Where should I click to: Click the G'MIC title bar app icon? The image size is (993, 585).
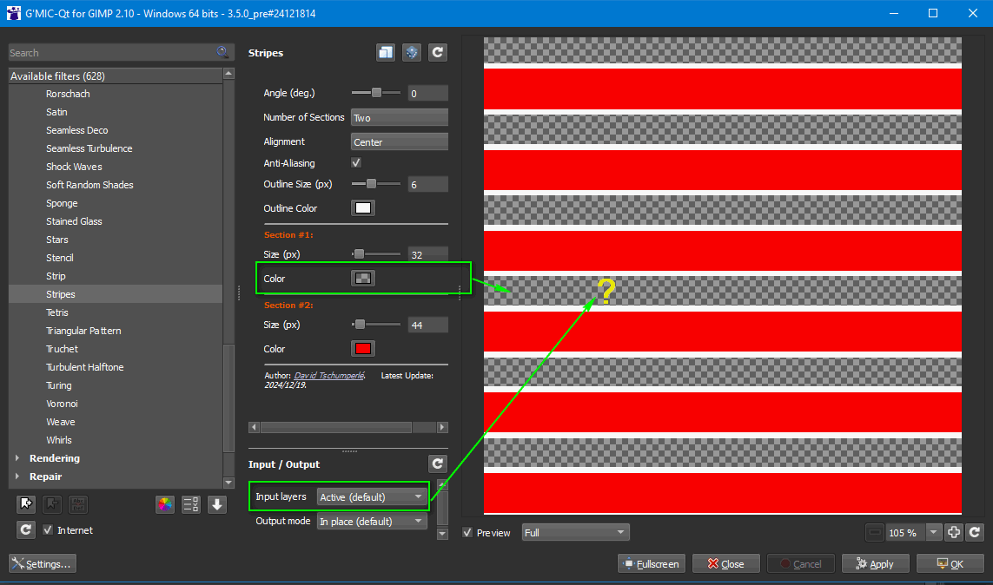(13, 13)
